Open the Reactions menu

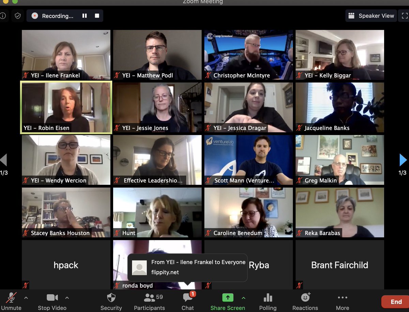point(305,302)
